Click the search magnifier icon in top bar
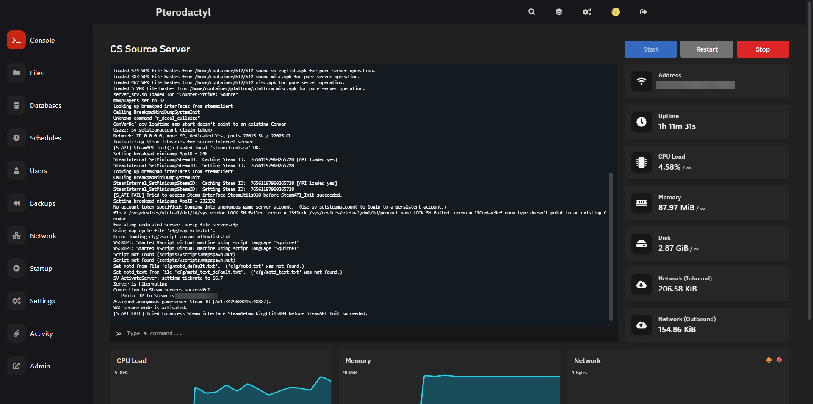This screenshot has width=813, height=404. click(x=531, y=12)
